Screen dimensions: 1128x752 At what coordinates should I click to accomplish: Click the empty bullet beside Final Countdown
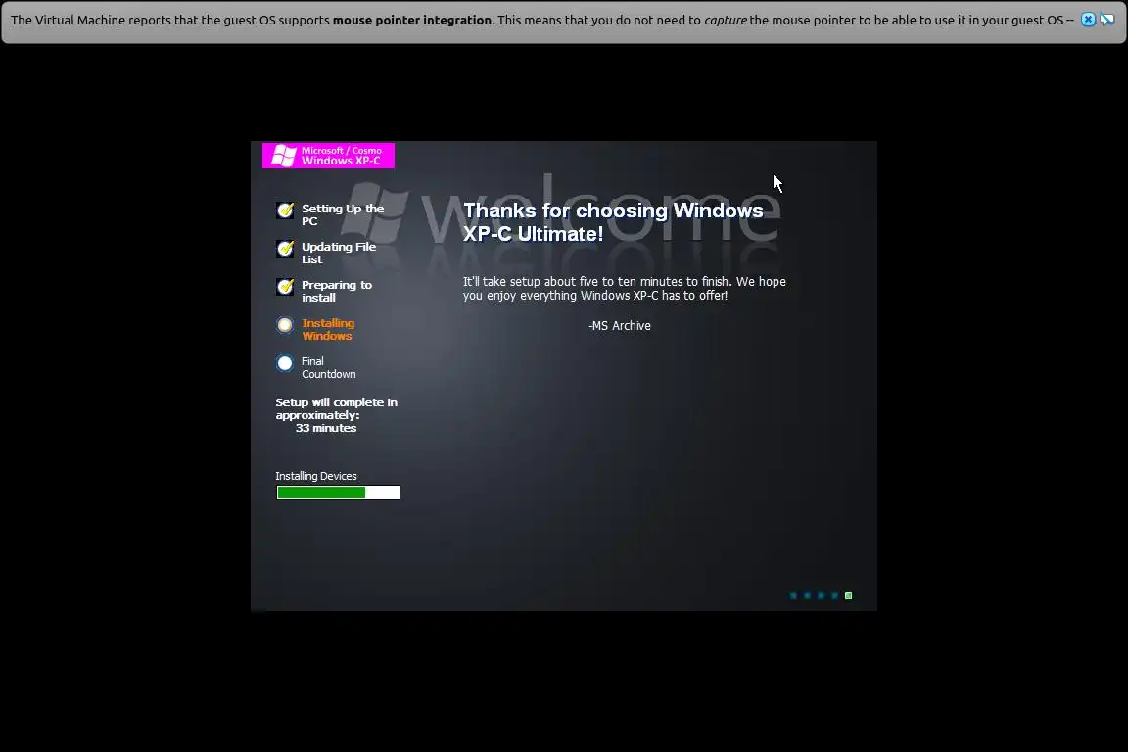285,363
